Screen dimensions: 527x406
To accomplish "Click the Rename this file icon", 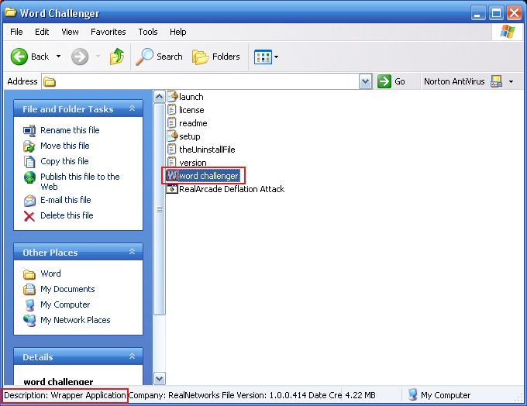I will coord(29,131).
